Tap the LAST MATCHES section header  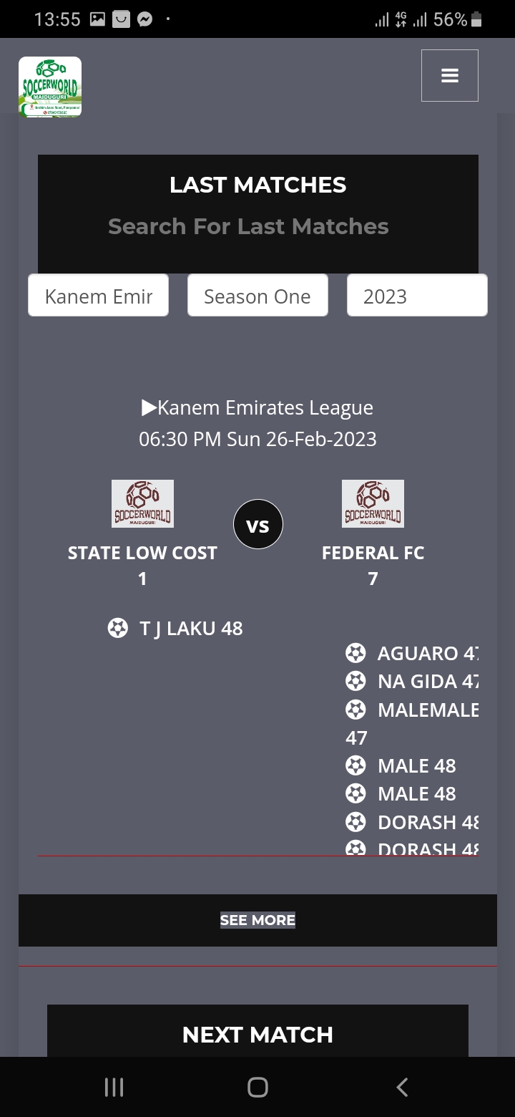tap(257, 185)
